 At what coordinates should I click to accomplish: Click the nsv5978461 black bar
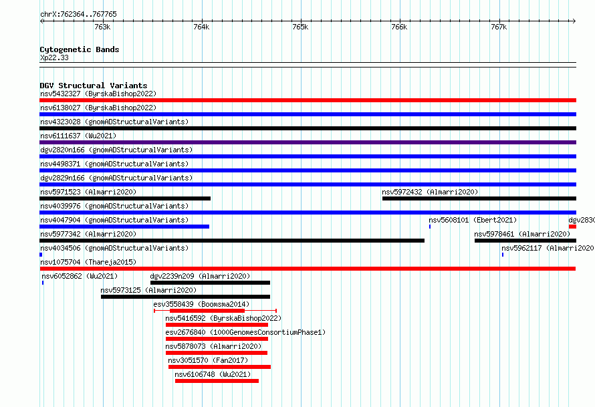(x=525, y=241)
